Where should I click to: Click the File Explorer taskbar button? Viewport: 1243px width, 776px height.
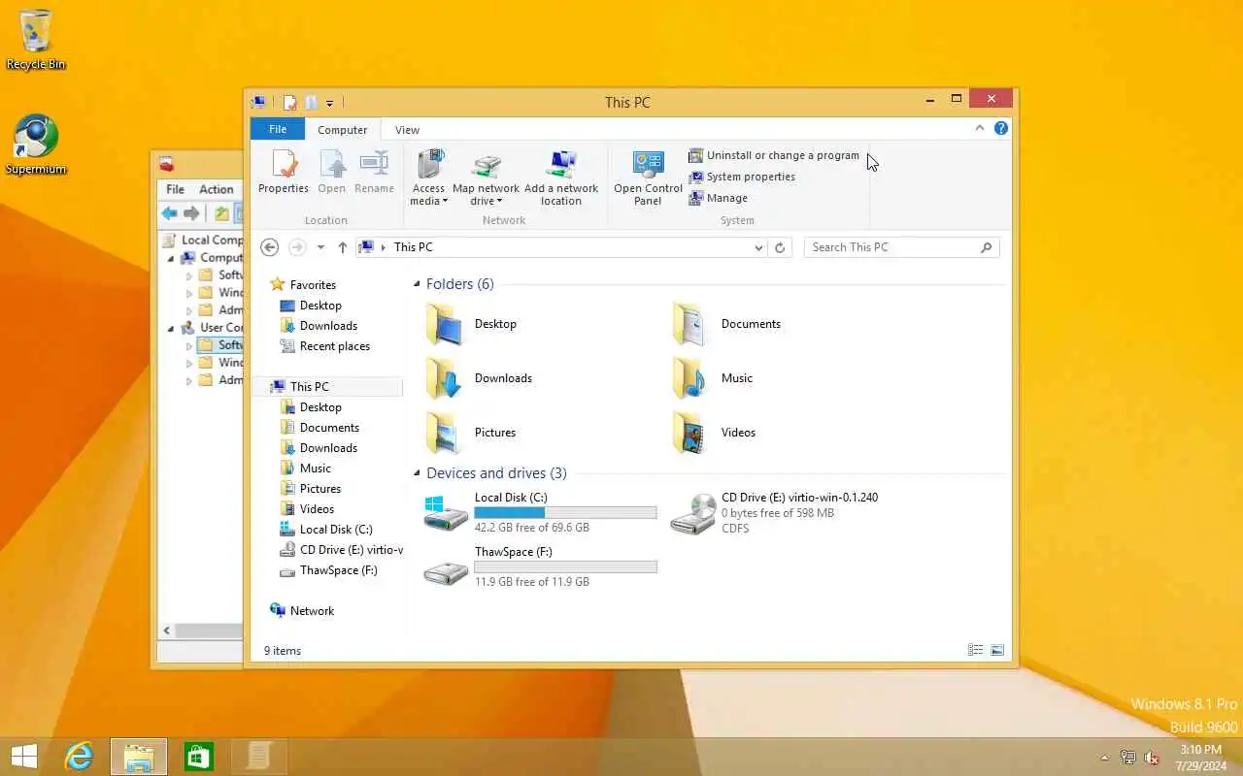[x=138, y=757]
